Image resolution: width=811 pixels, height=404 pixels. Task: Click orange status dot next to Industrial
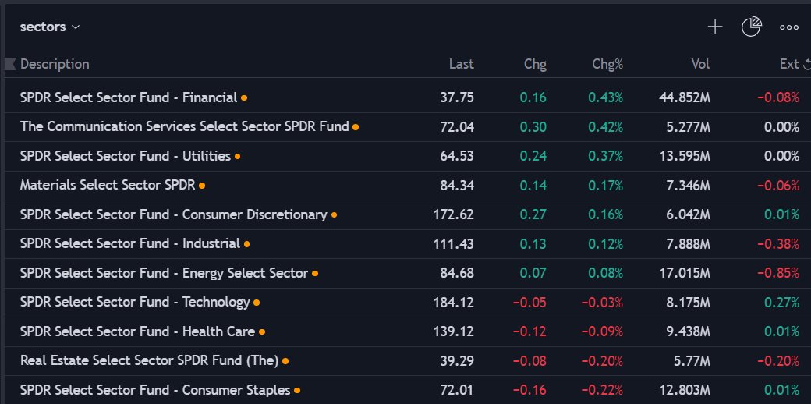pos(246,244)
